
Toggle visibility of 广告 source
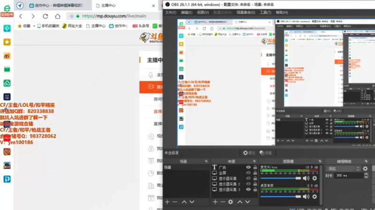tap(248, 168)
